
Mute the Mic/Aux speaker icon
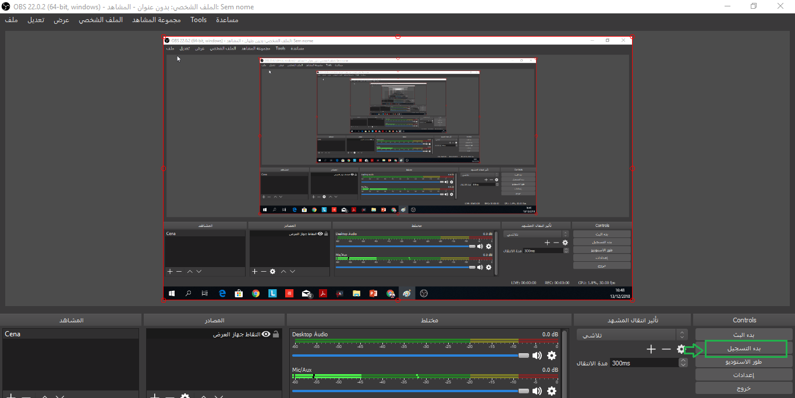[x=537, y=391]
